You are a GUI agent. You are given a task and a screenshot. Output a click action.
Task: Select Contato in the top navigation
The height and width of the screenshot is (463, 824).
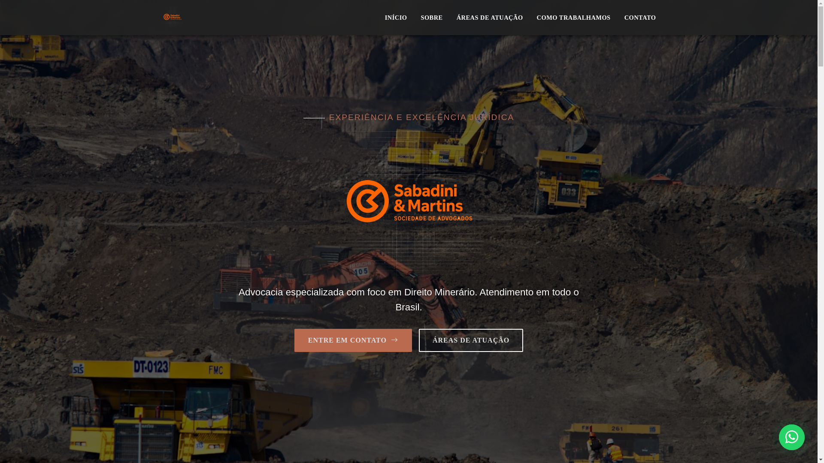(639, 18)
